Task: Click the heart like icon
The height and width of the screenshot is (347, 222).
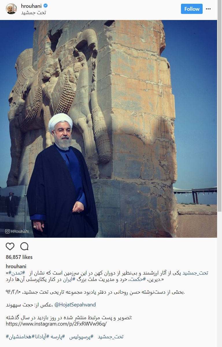Action: tap(10, 246)
